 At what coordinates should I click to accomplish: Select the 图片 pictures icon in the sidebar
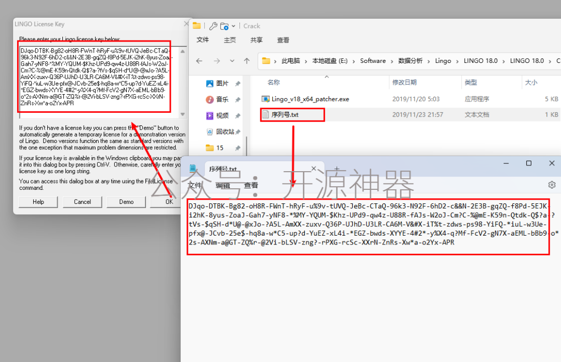tap(210, 84)
